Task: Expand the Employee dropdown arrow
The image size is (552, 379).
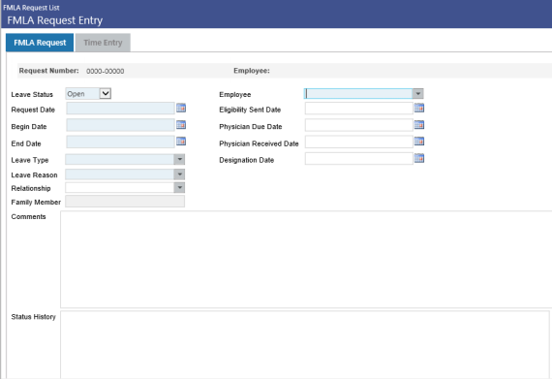Action: tap(417, 94)
